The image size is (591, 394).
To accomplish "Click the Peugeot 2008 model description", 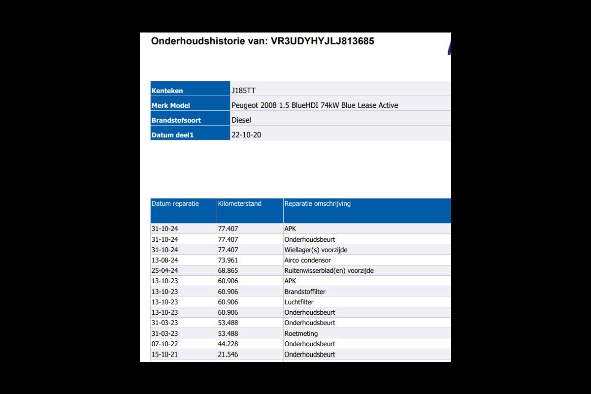I will [x=315, y=105].
